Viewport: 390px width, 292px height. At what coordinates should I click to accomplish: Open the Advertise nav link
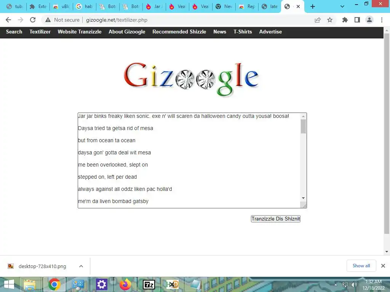click(271, 32)
